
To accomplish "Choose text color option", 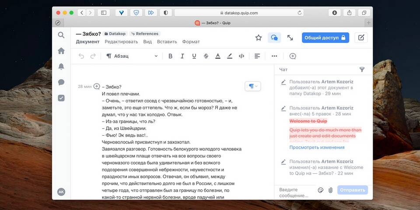I will pos(218,56).
